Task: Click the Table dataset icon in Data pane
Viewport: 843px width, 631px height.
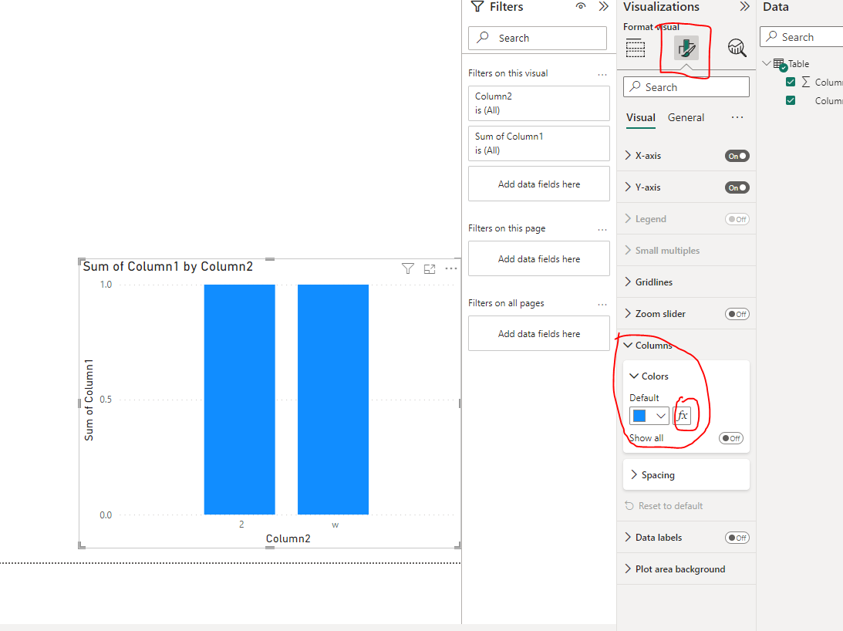Action: coord(780,65)
